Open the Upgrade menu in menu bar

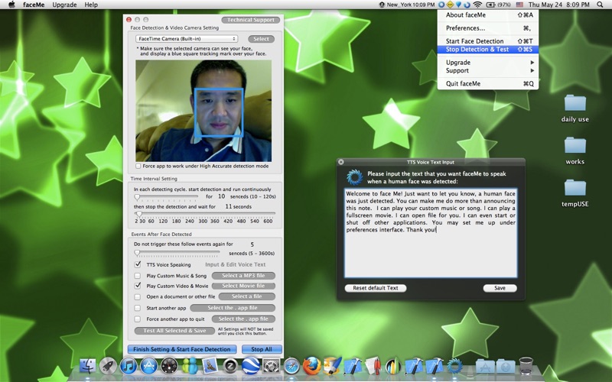64,5
